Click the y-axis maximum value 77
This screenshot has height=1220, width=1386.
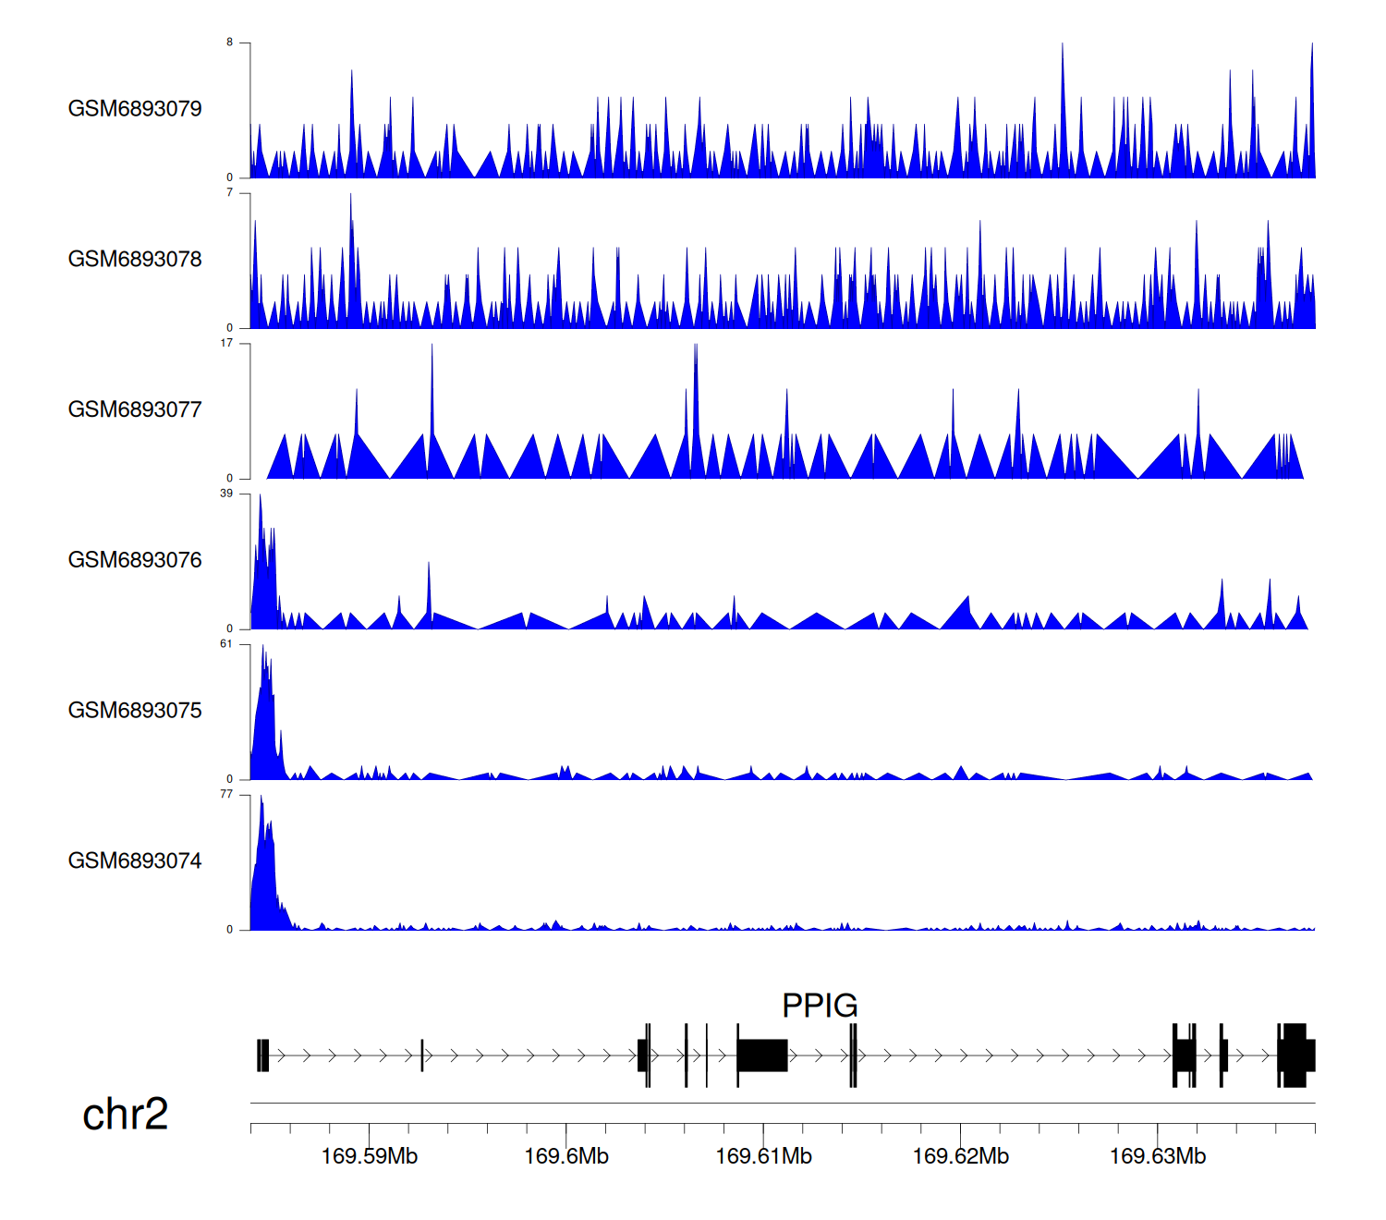point(226,794)
